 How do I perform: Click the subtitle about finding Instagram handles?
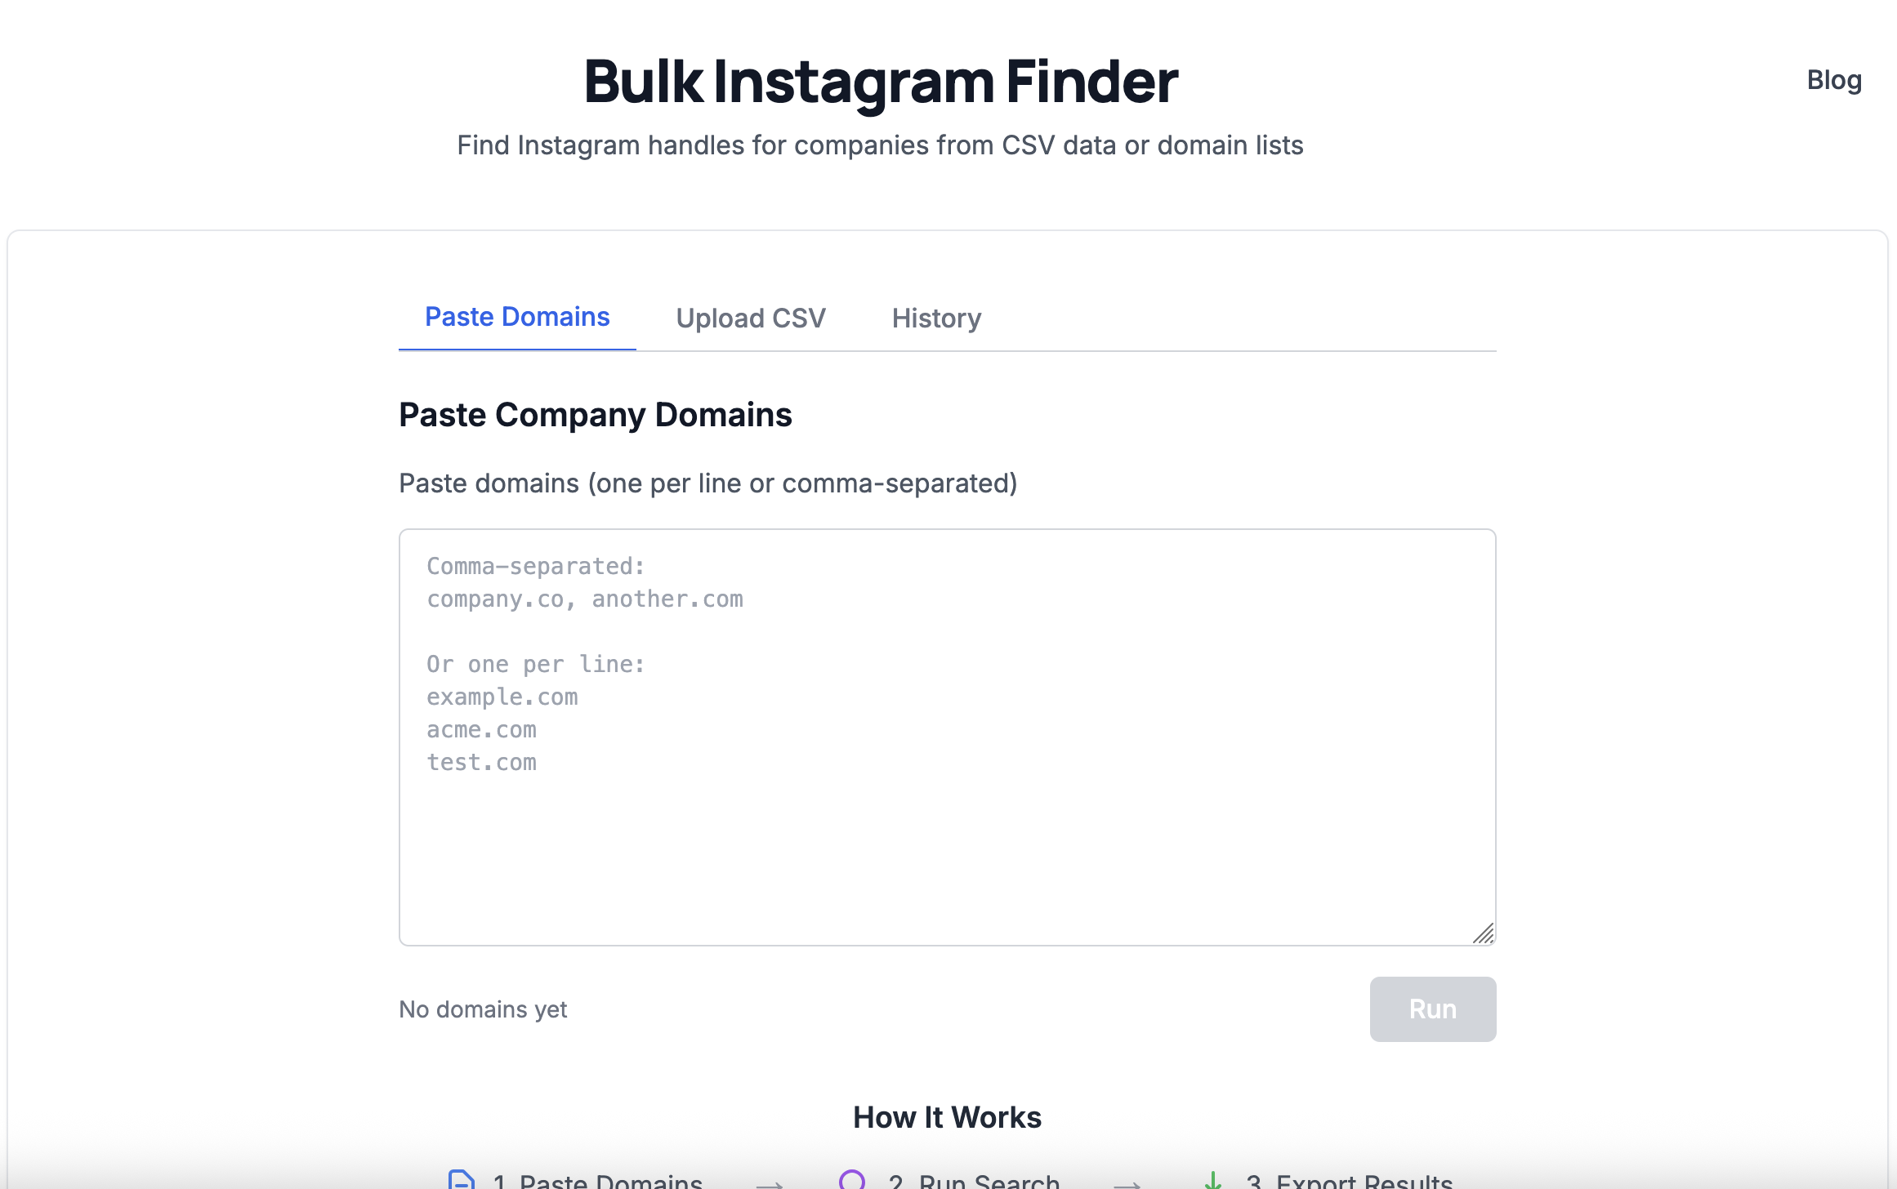click(x=880, y=145)
